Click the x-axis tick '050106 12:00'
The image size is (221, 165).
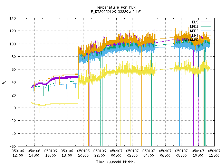pos(18,153)
